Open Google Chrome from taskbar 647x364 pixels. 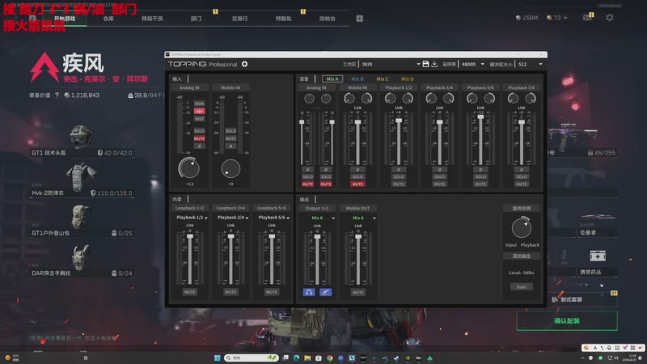[x=330, y=358]
